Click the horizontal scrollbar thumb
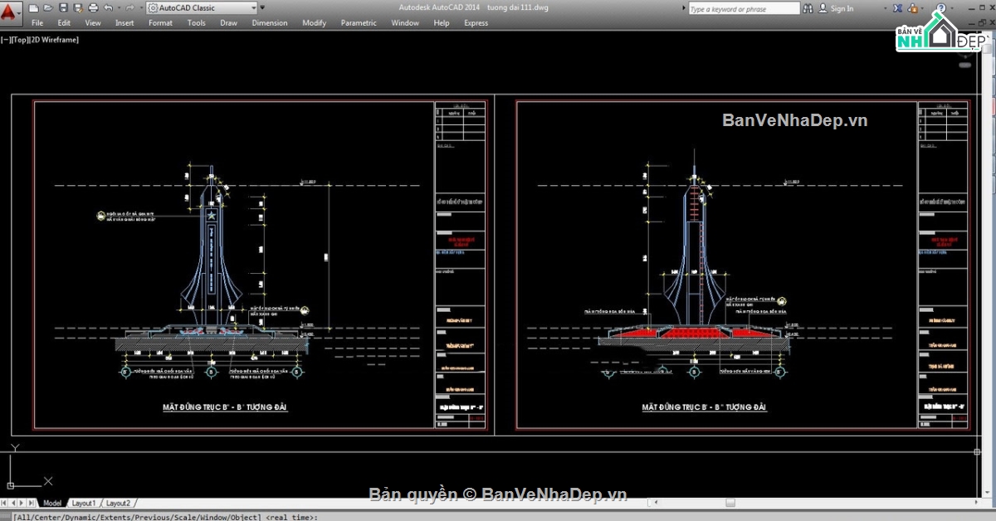The height and width of the screenshot is (521, 996). tap(730, 503)
